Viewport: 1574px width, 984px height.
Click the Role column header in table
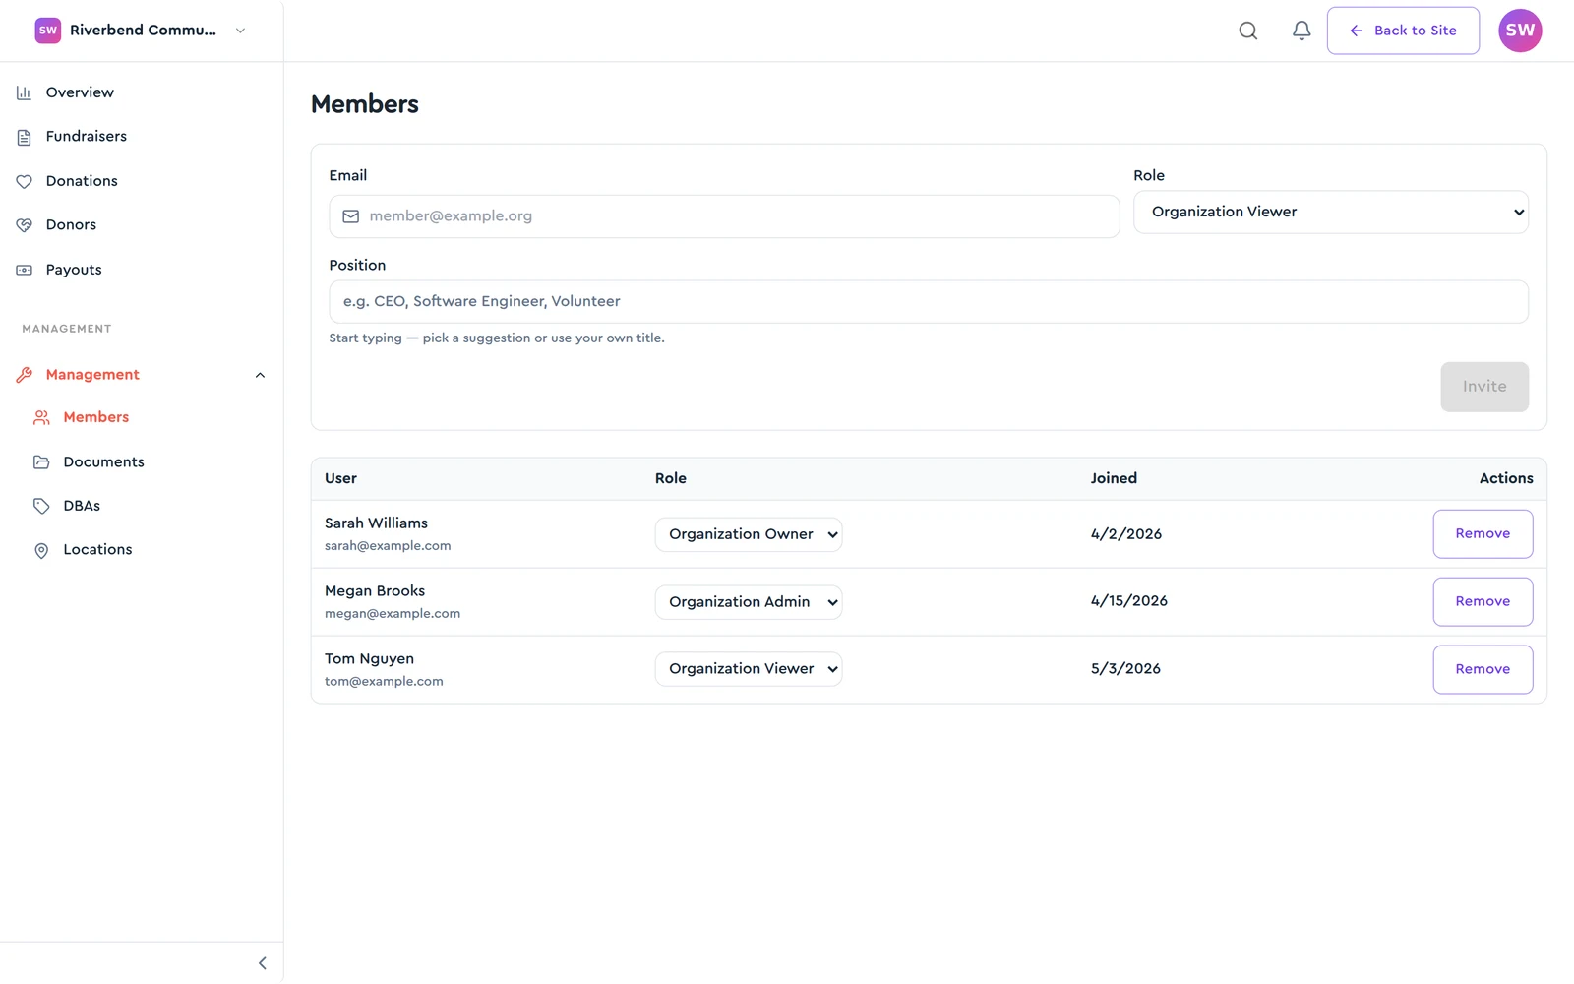tap(671, 479)
